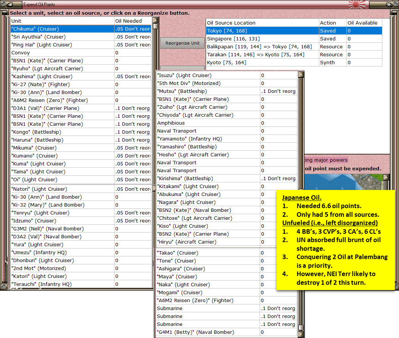Select the "Yamamoto" (Infantry HQ) unit
Image resolution: width=399 pixels, height=338 pixels.
coord(226,139)
